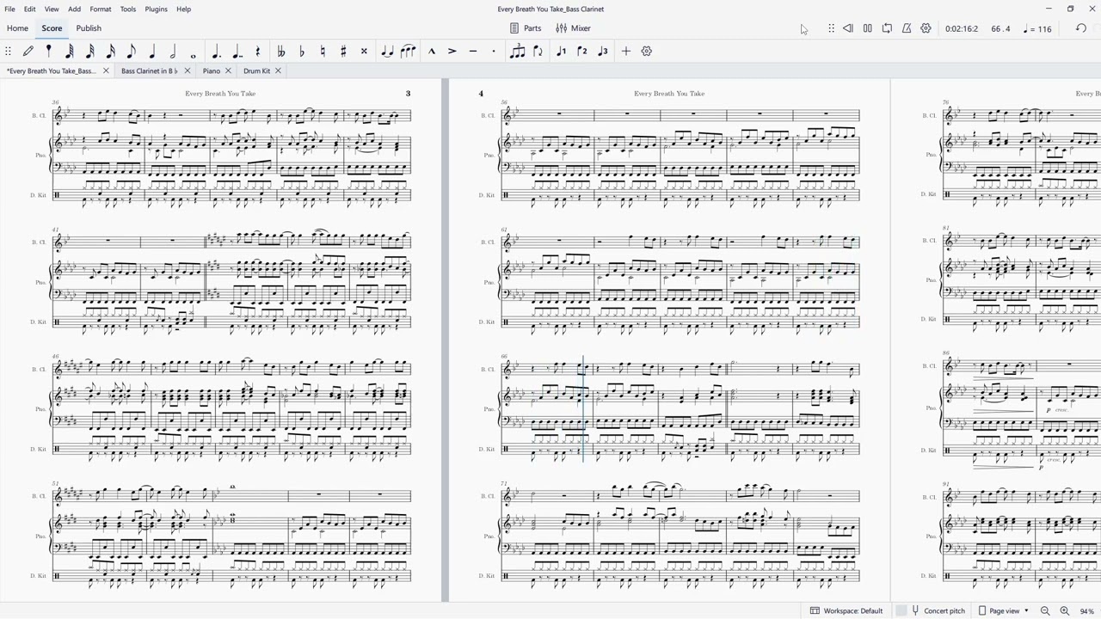The image size is (1101, 619).
Task: Open the Page view dropdown
Action: pos(1003,610)
